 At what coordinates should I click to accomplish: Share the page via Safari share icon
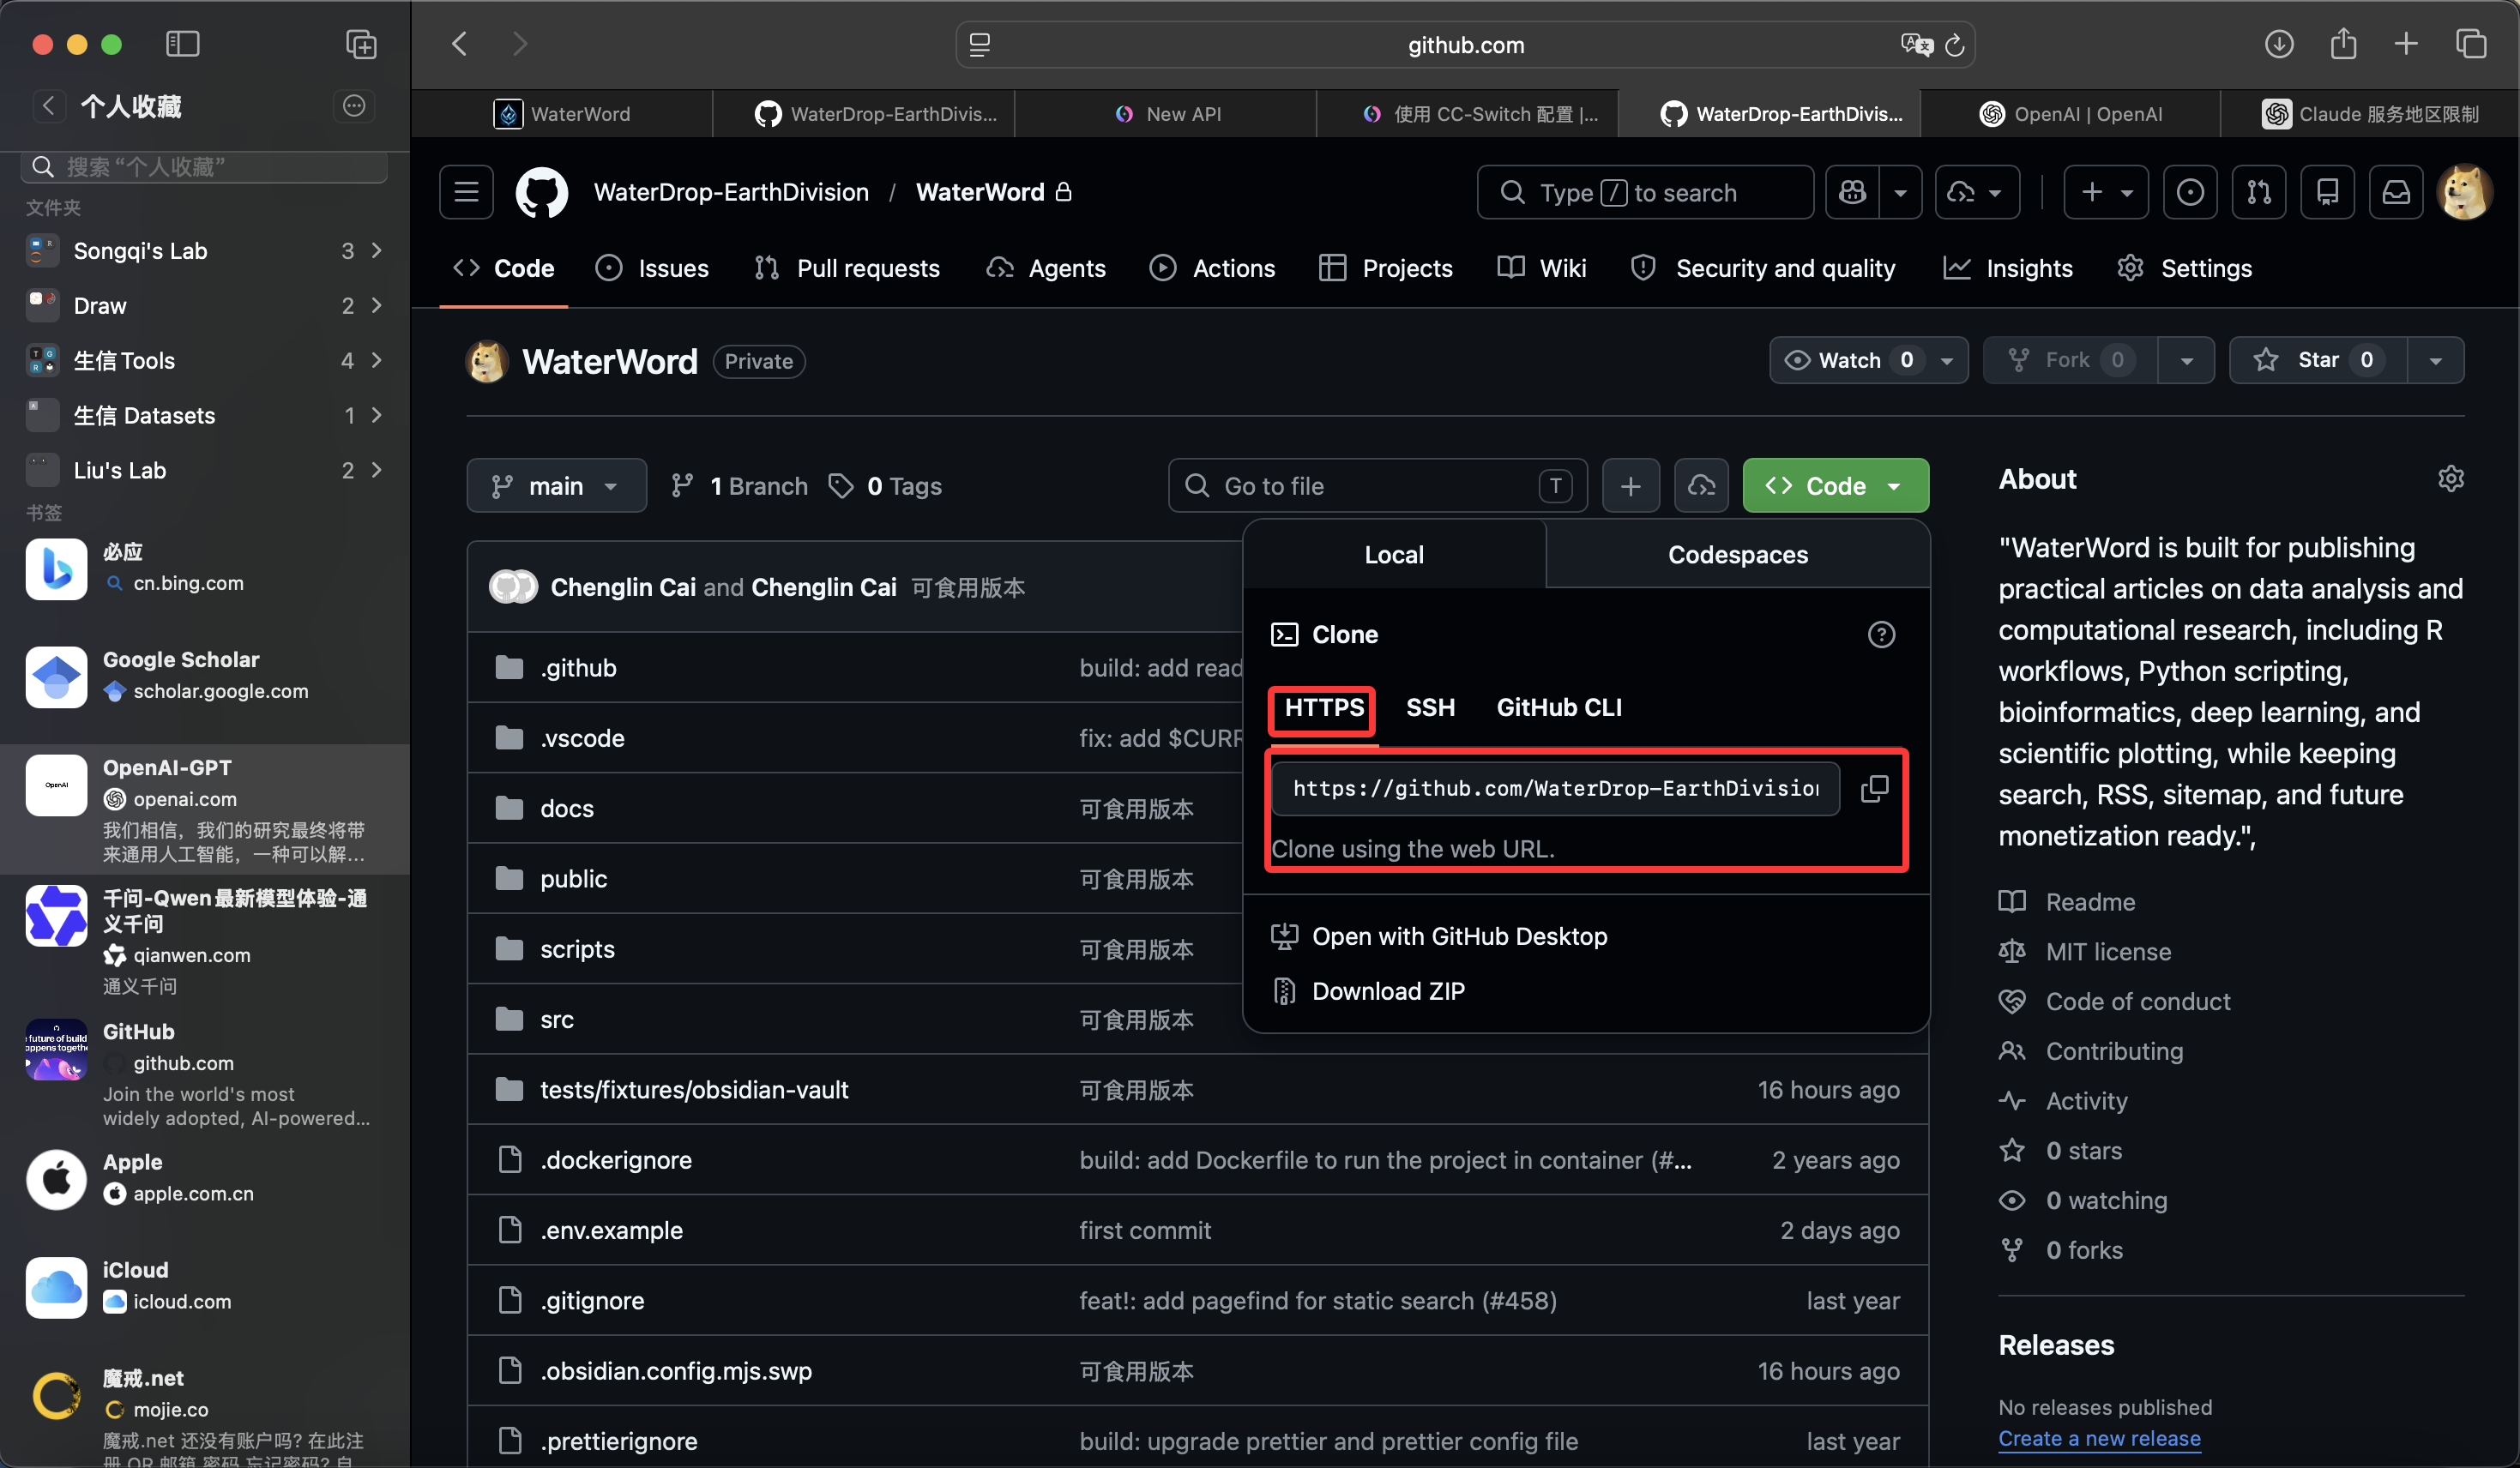click(x=2343, y=44)
